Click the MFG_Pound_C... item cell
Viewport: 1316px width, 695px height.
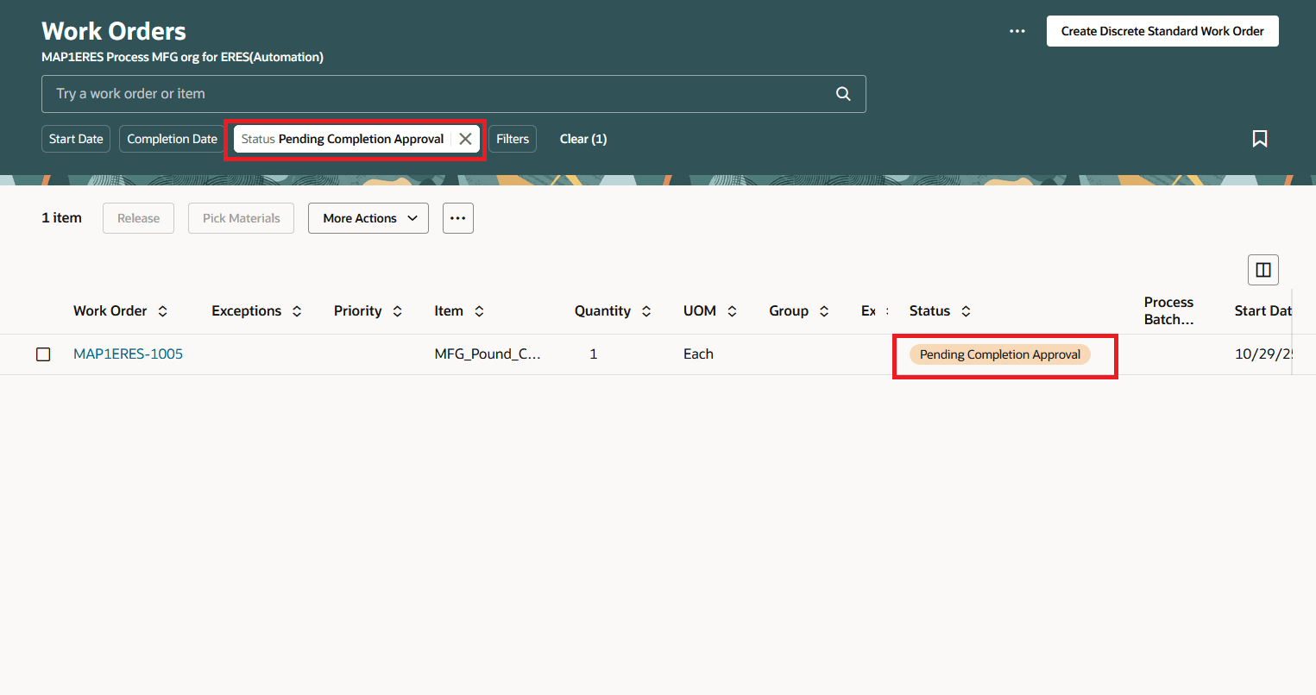pos(488,354)
